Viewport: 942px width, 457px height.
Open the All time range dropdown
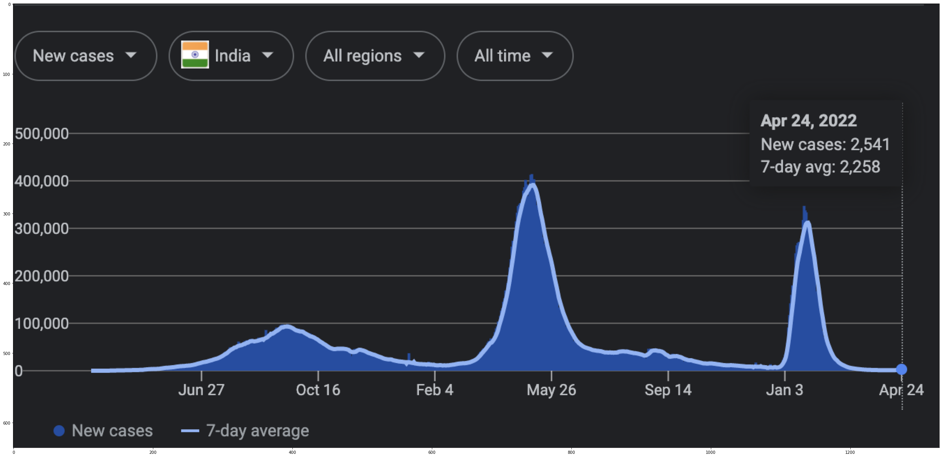[x=514, y=56]
